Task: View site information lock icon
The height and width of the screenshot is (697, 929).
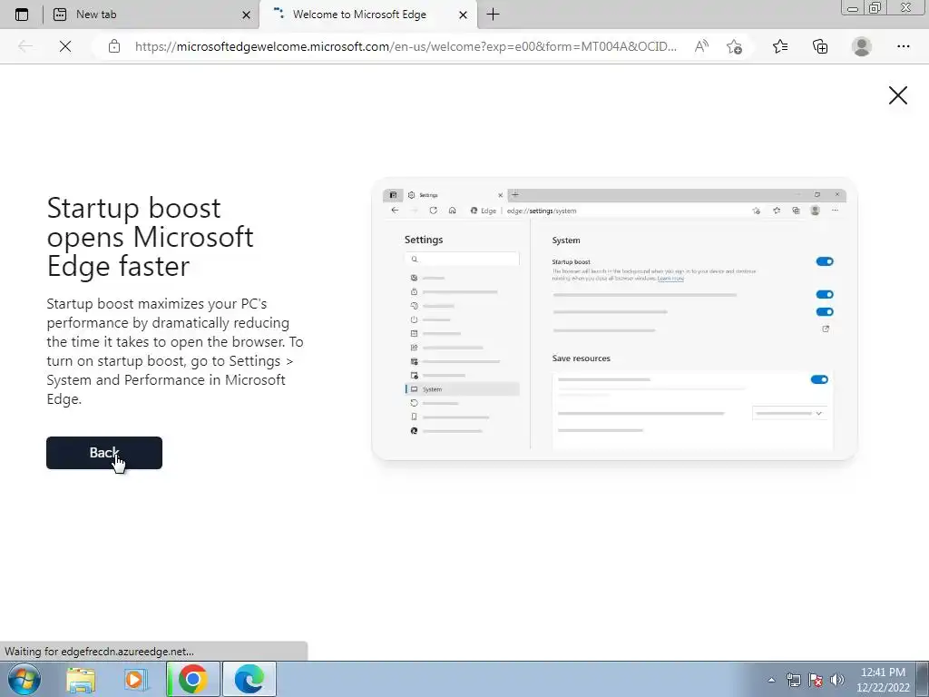Action: point(114,46)
